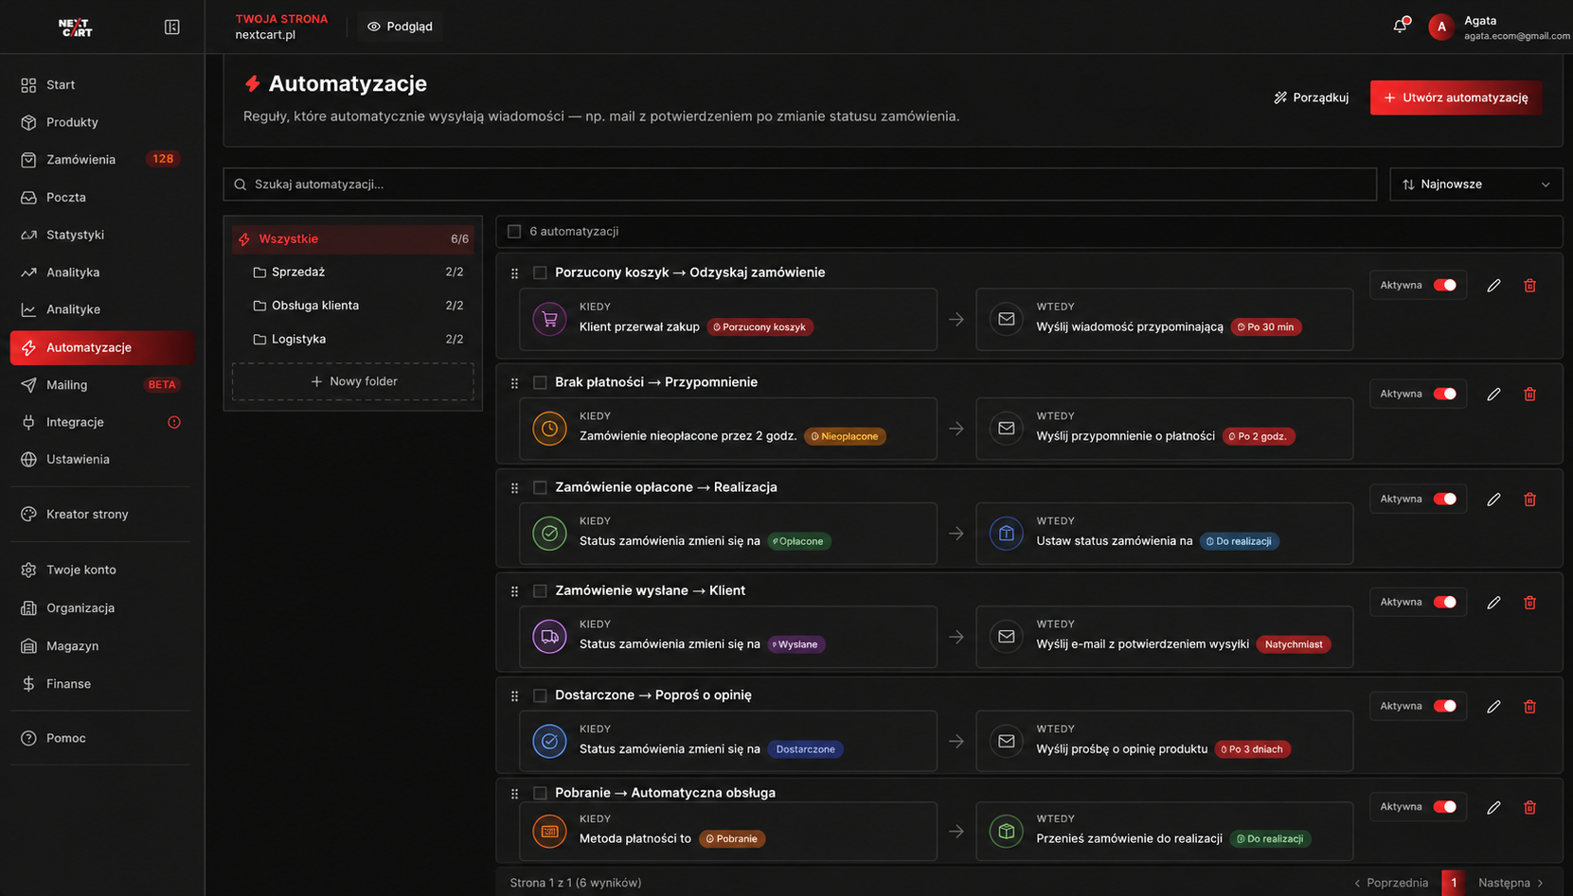Focus the Szukaj automatyzacji search field
This screenshot has width=1573, height=896.
click(x=799, y=184)
